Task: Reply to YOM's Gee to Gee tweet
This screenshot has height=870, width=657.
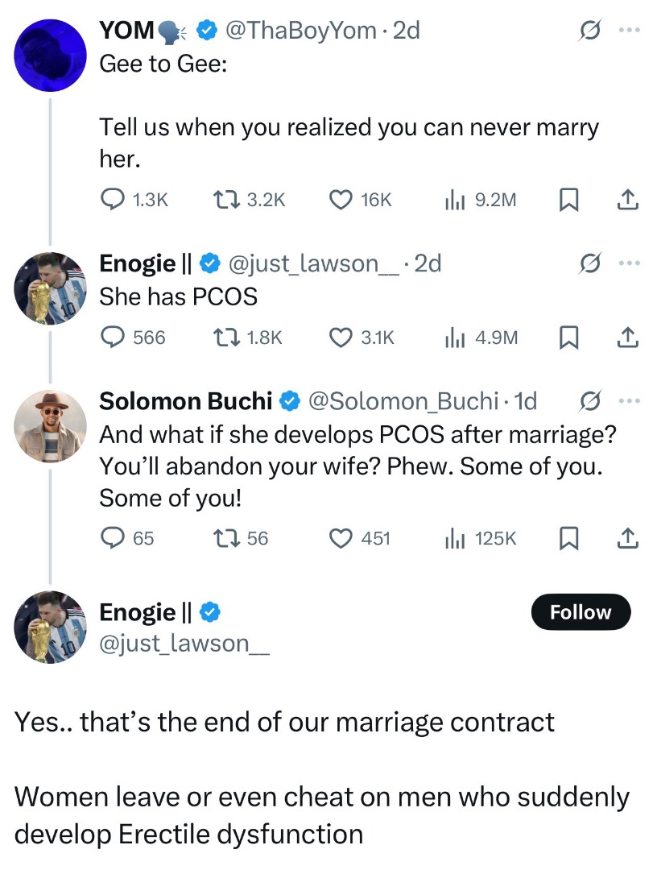Action: 112,200
